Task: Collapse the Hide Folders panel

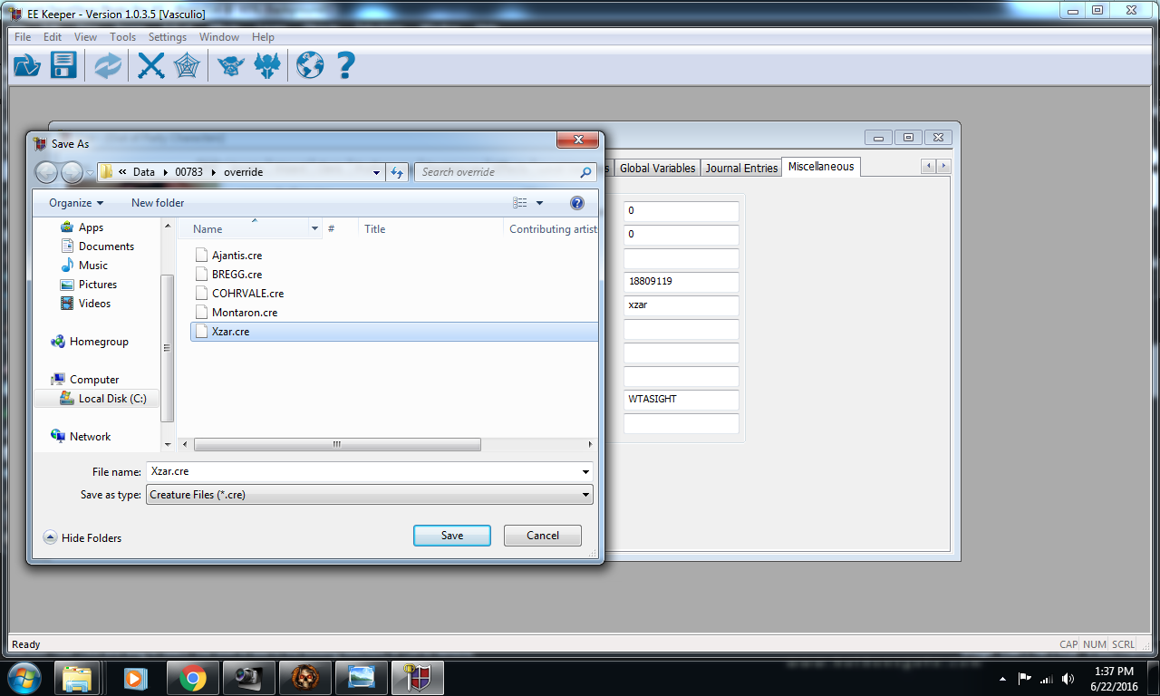Action: (x=82, y=537)
